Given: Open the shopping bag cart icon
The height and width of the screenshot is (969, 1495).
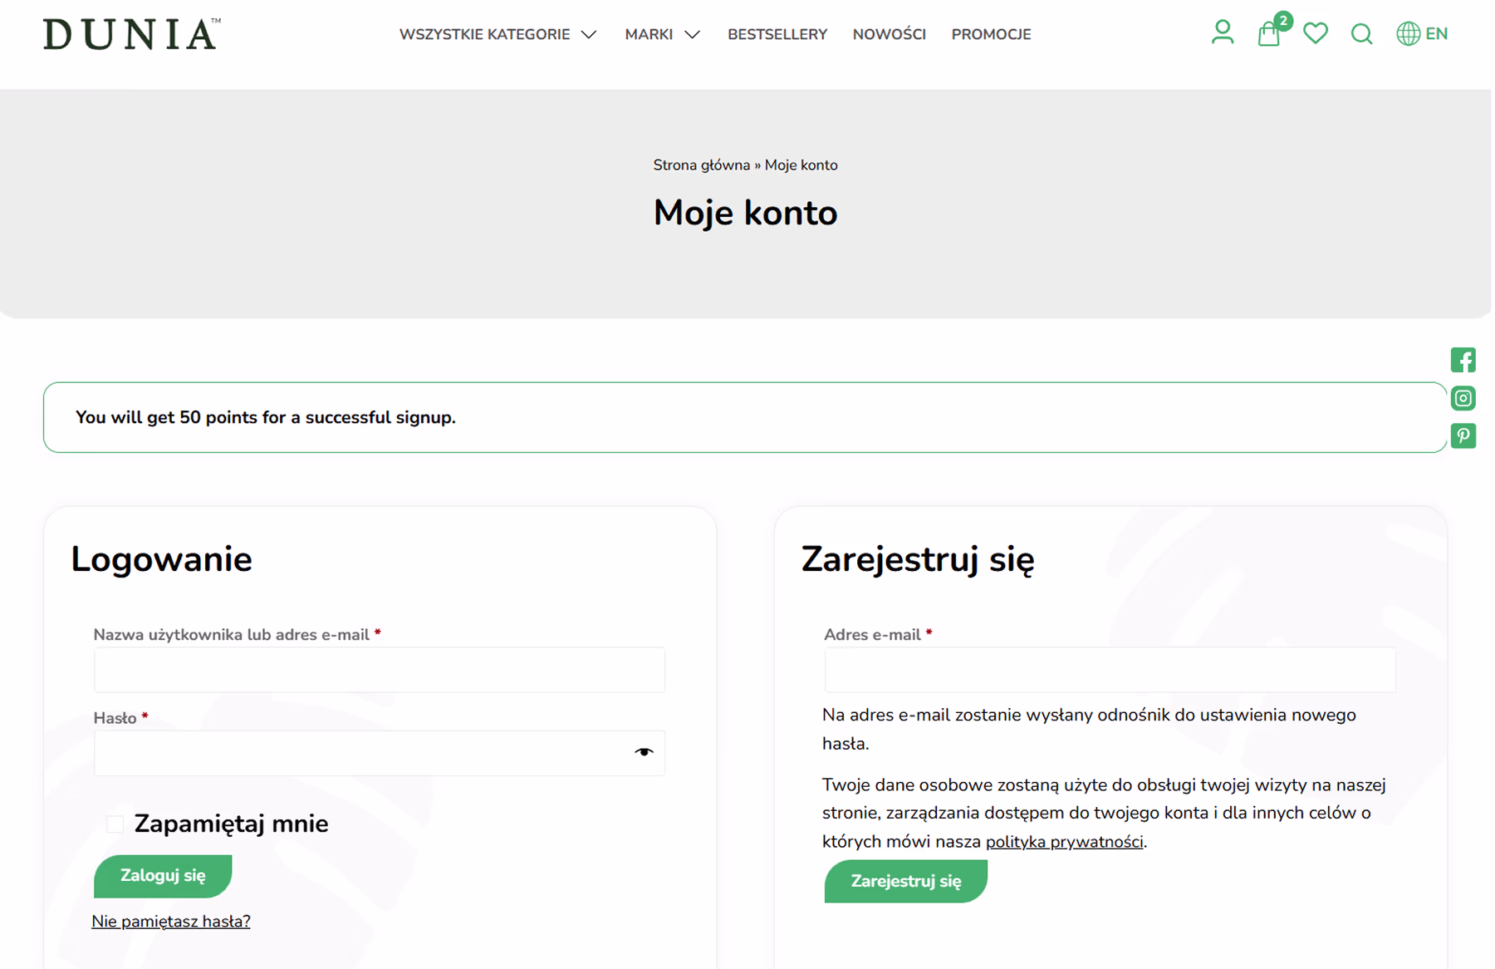Looking at the screenshot, I should (x=1267, y=34).
